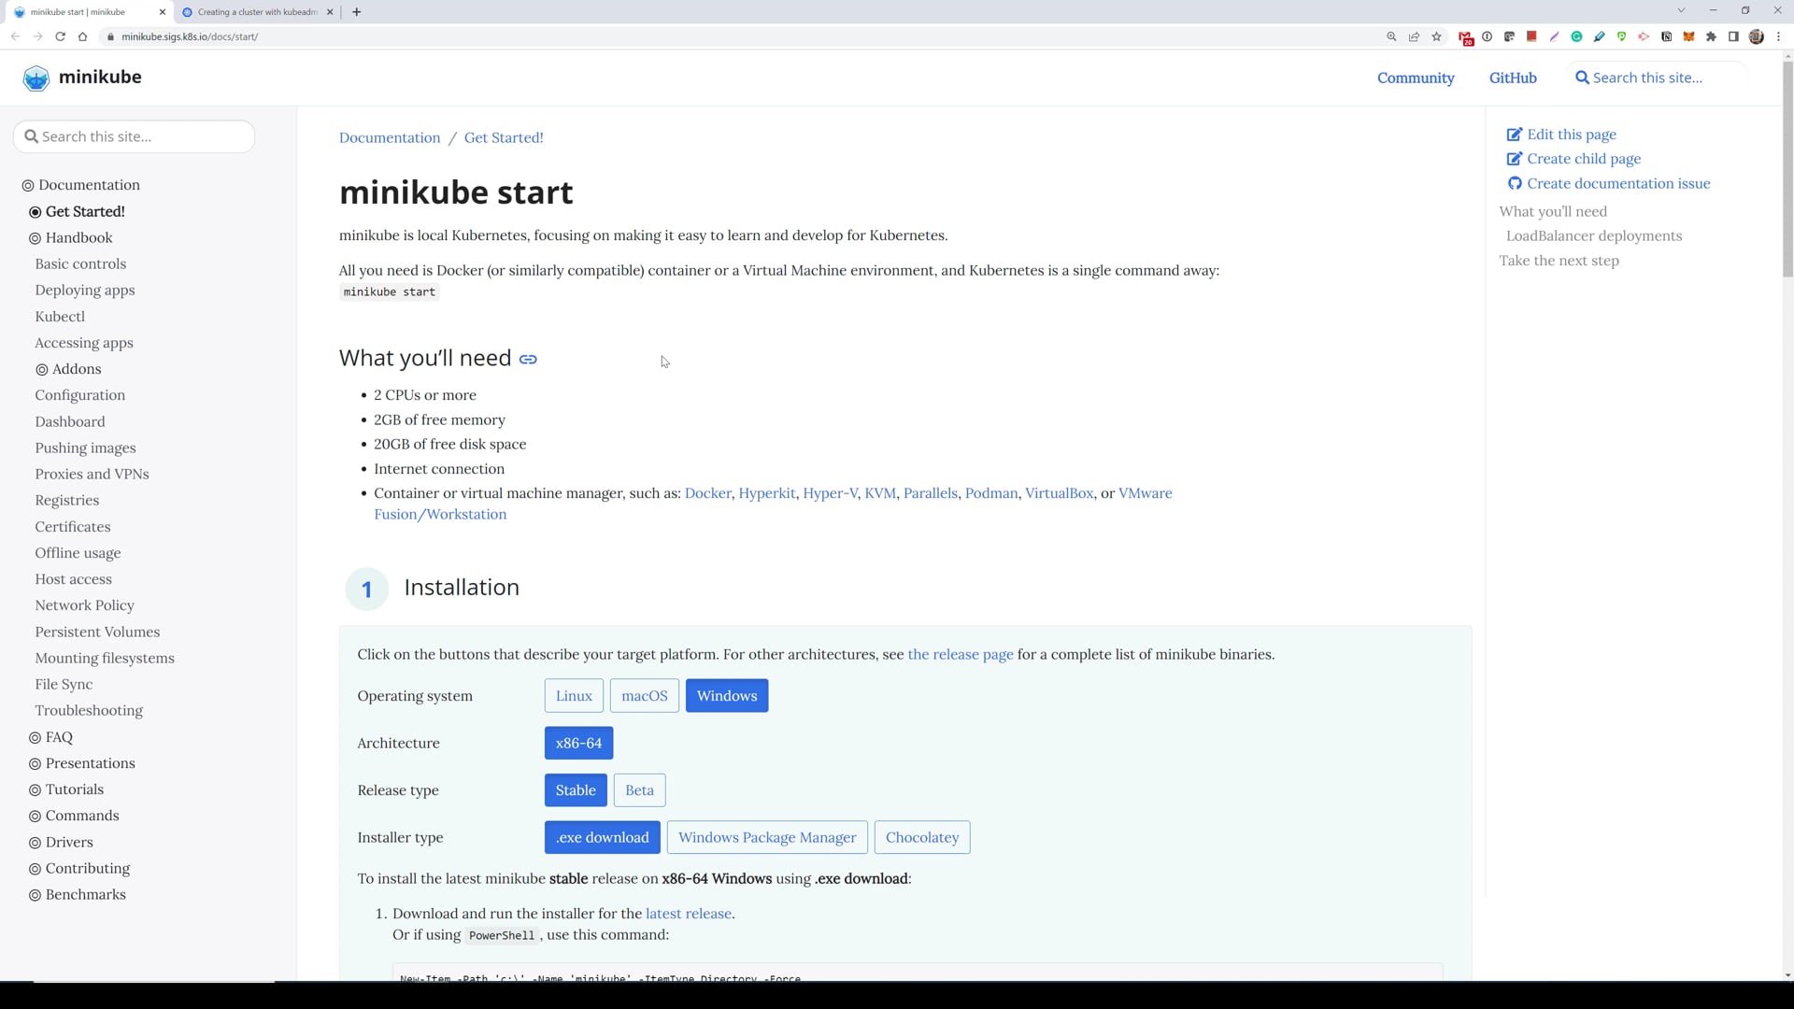
Task: Click the minikube logo icon
Action: coord(36,78)
